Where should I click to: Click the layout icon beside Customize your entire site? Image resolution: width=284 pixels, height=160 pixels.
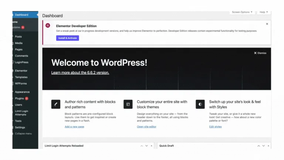(128, 104)
